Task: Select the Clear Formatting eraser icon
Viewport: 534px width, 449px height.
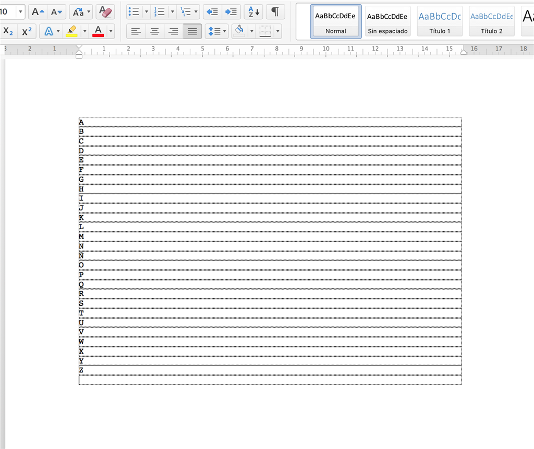Action: click(105, 11)
